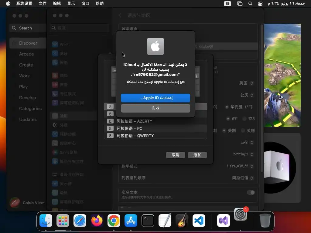This screenshot has height=233, width=311.
Task: Open the Apple menu logo
Action: (8, 4)
